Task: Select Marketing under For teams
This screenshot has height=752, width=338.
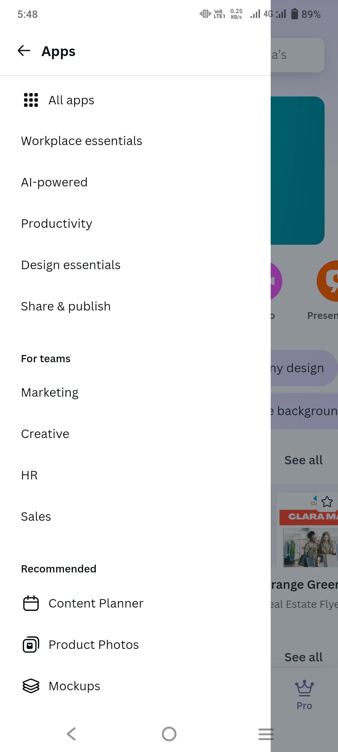Action: pyautogui.click(x=50, y=393)
